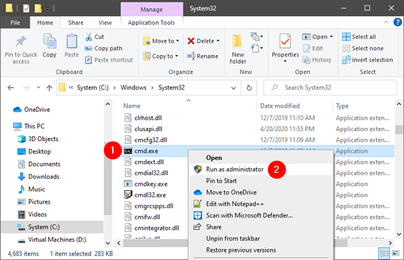
Task: Click the Rename button
Action: pos(203,56)
